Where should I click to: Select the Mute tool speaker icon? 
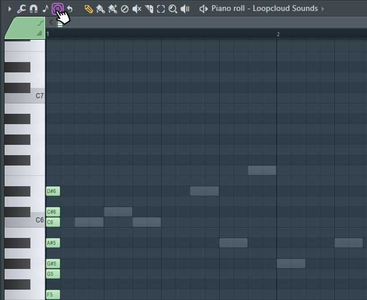pos(136,9)
